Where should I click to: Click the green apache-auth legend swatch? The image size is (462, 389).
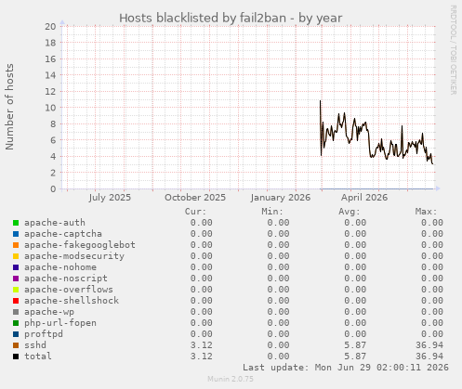click(x=16, y=223)
